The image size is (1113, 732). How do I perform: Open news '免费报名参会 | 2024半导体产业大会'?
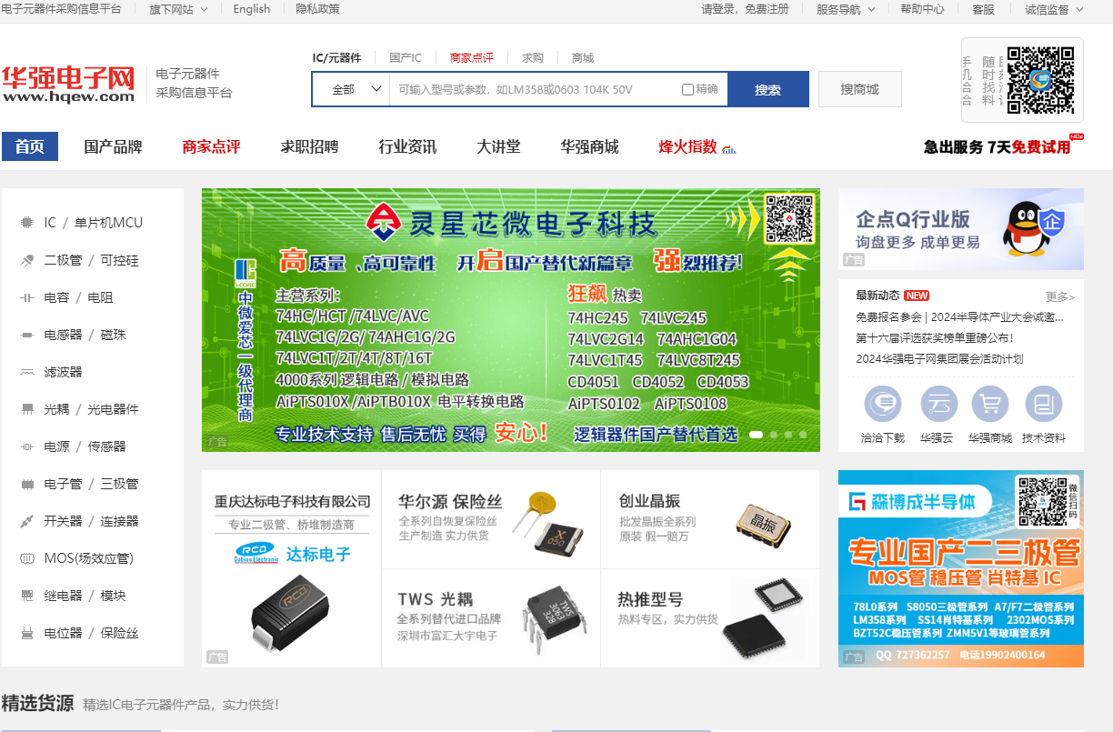tap(959, 317)
